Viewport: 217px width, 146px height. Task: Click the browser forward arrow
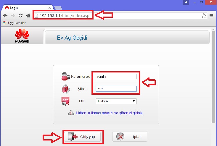(12, 16)
